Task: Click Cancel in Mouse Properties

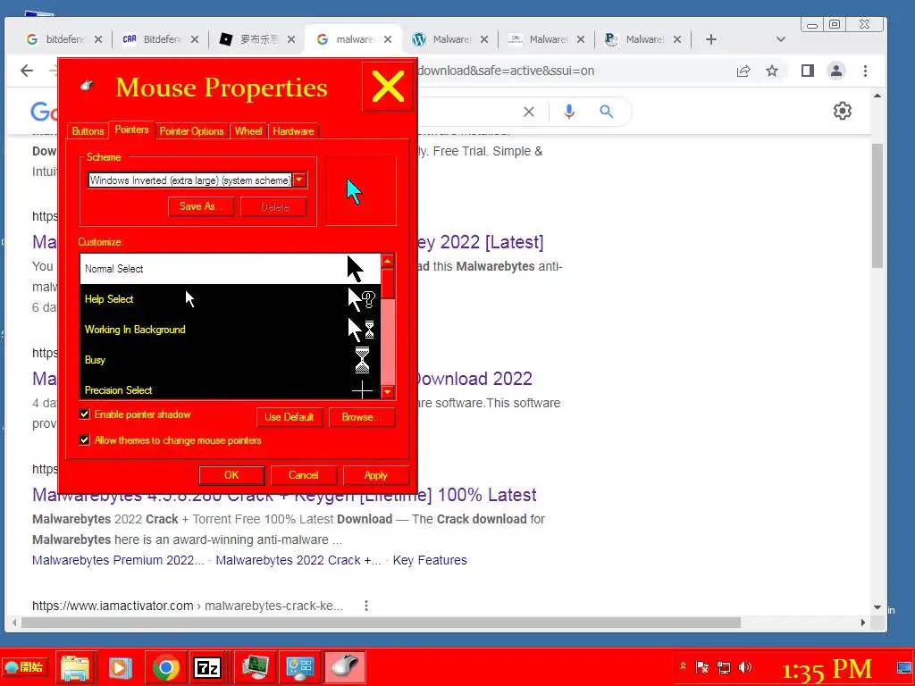Action: tap(304, 475)
